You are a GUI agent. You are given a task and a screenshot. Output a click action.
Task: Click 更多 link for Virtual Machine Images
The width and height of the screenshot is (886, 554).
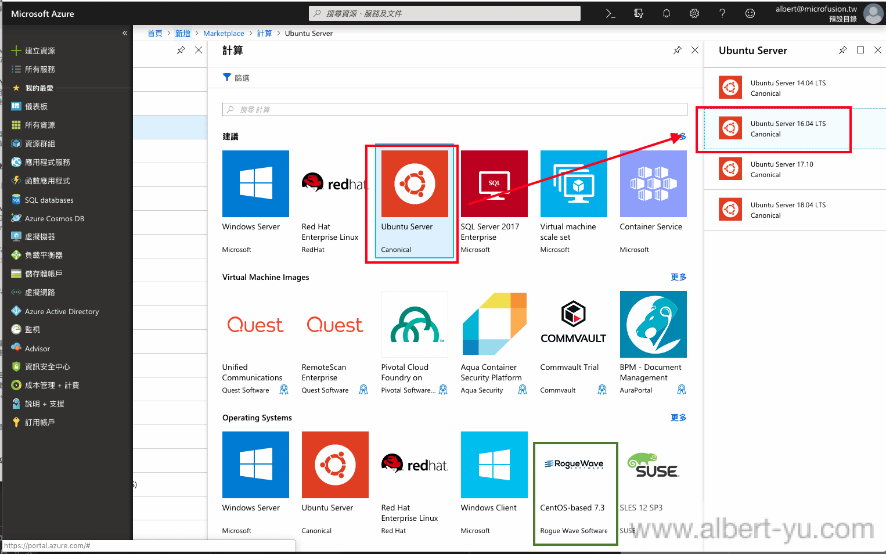(x=678, y=277)
